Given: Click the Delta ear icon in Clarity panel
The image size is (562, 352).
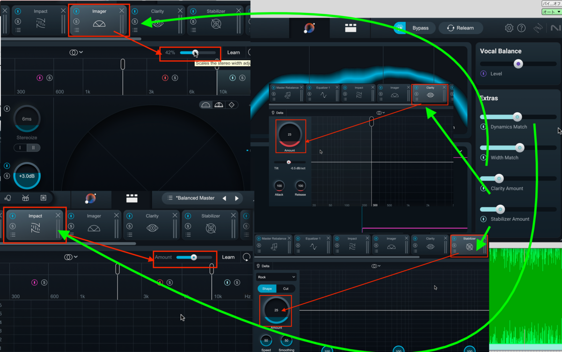Looking at the screenshot, I should (x=273, y=113).
